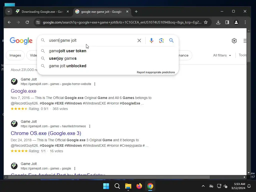
Task: Select the Images filter chip
Action: [15, 55]
